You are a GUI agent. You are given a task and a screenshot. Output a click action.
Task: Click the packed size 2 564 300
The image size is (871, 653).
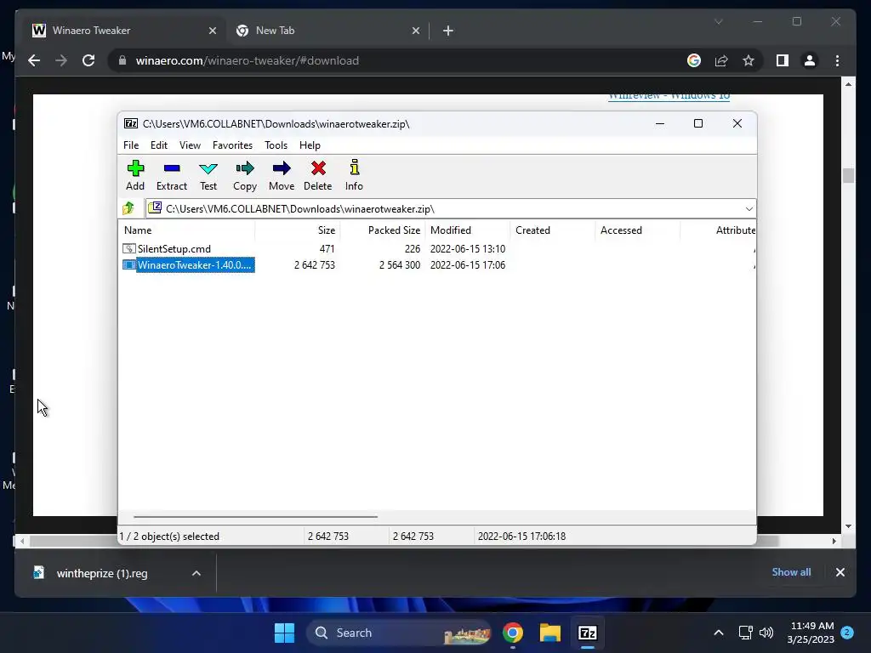[x=400, y=265]
